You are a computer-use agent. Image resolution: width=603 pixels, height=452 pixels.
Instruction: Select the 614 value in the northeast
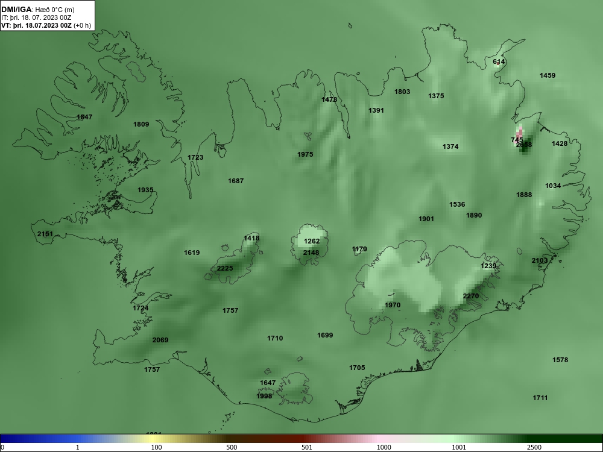coord(499,62)
